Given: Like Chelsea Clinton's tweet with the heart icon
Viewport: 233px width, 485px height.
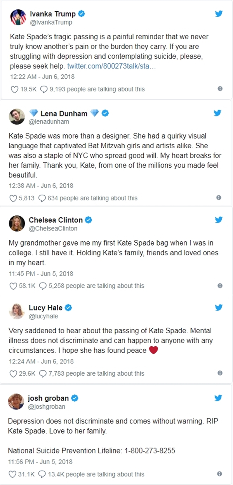Looking at the screenshot, I should 14,286.
